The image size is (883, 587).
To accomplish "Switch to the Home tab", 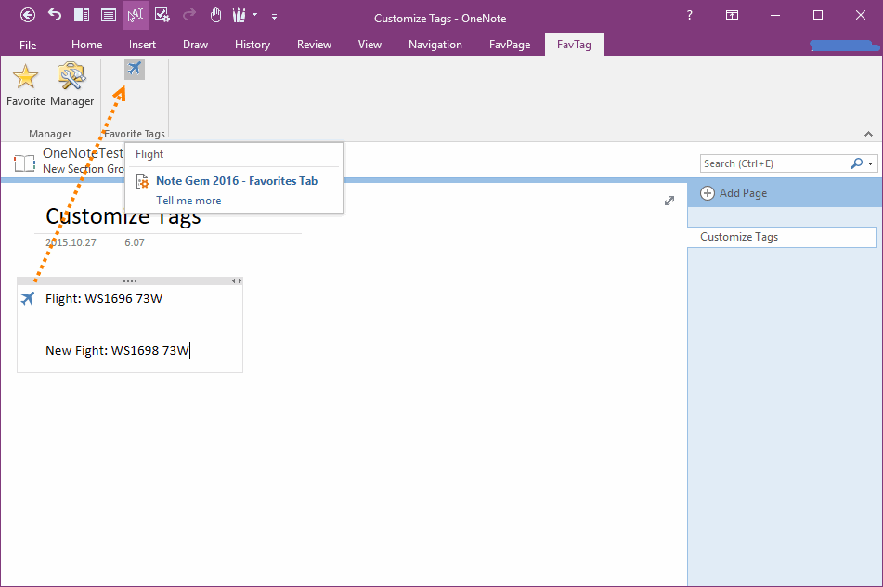I will 86,45.
